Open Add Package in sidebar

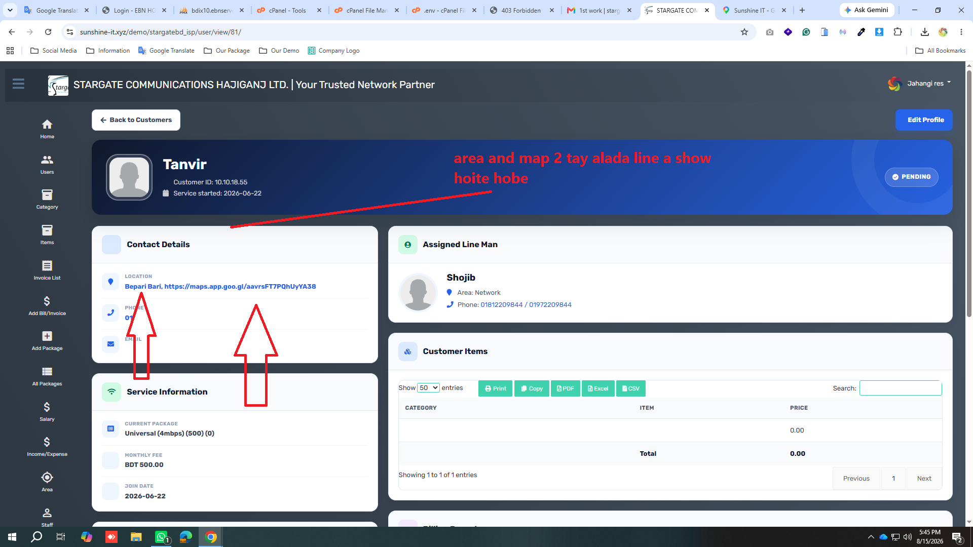pyautogui.click(x=47, y=340)
